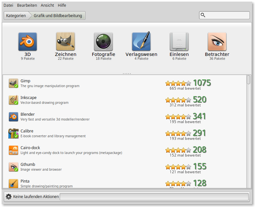Click the '22 Pakete' text under Zeichnen
This screenshot has width=255, height=207.
tap(66, 59)
